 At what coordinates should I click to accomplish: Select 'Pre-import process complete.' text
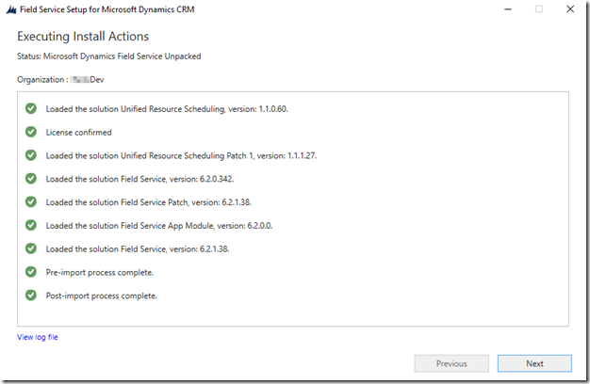click(100, 272)
